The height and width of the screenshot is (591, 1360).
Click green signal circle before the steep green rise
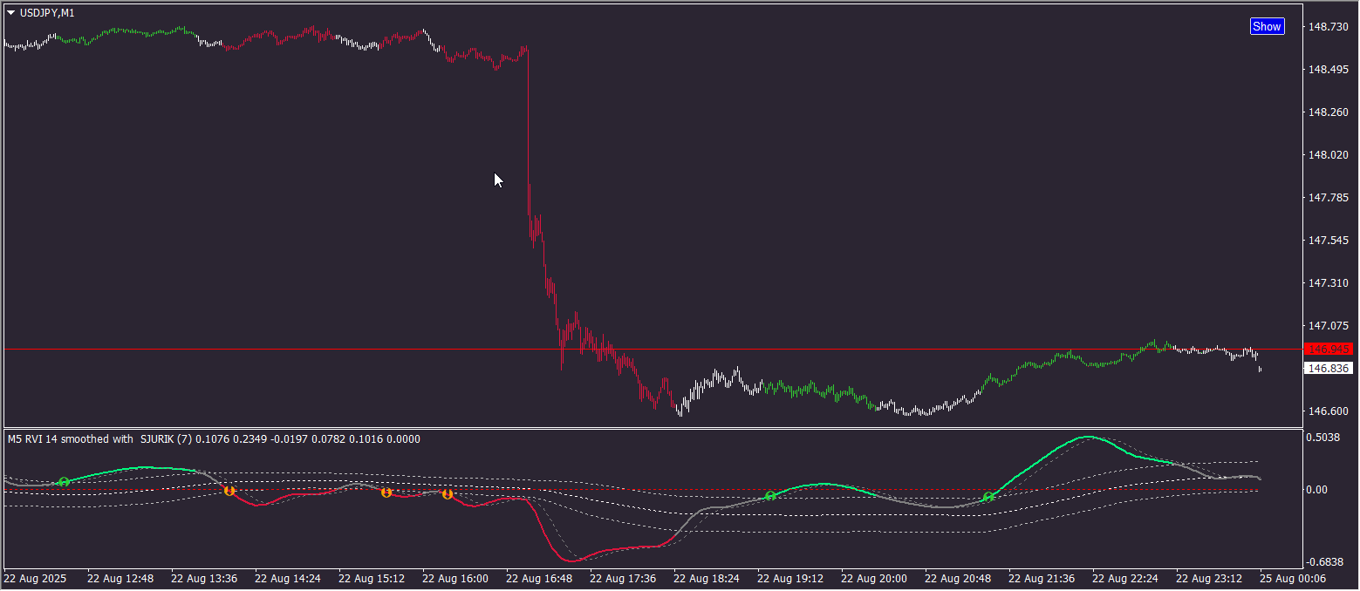(x=988, y=497)
